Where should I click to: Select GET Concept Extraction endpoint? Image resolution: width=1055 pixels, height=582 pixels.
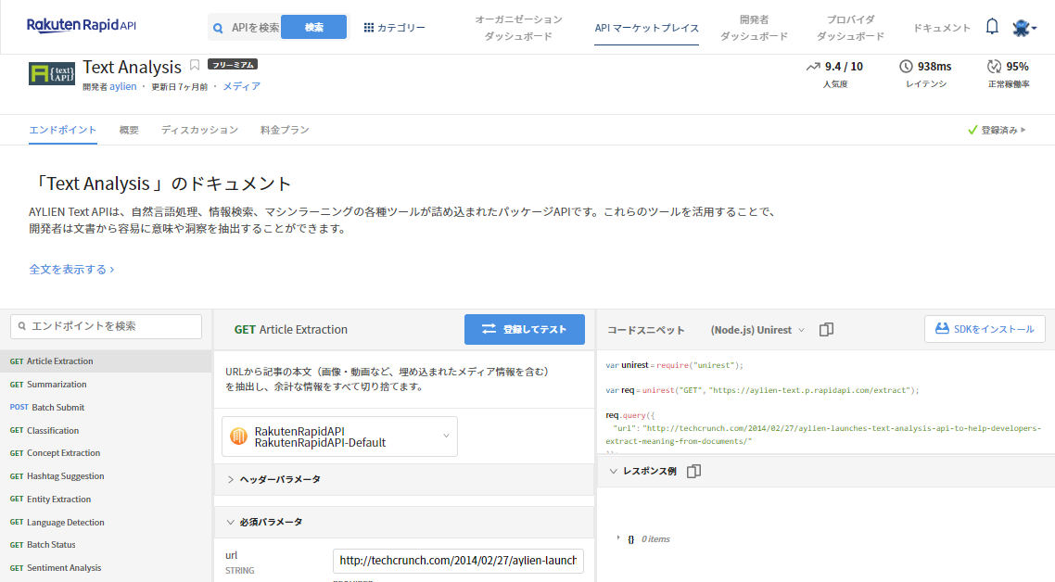106,453
